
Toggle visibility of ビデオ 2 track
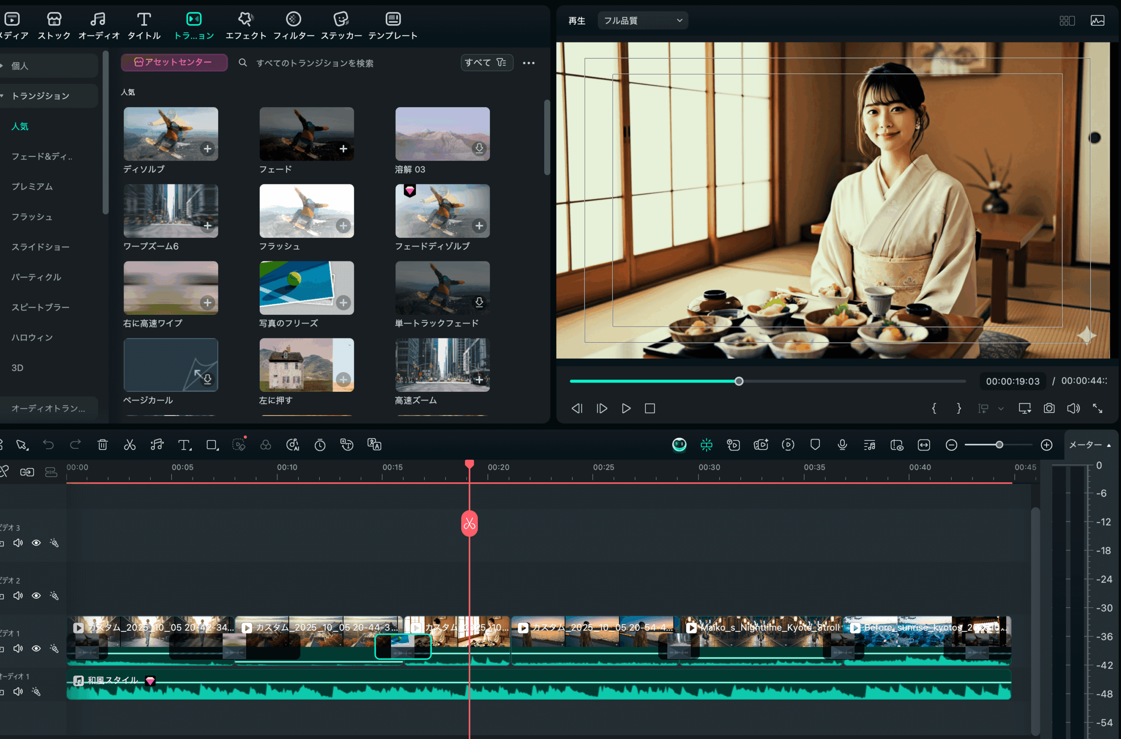[36, 595]
